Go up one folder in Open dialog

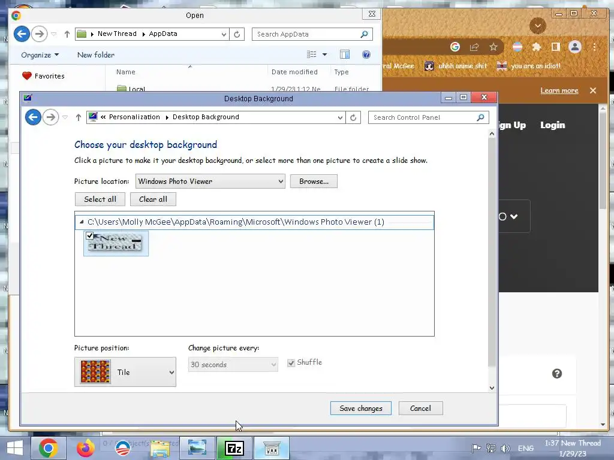pos(67,34)
